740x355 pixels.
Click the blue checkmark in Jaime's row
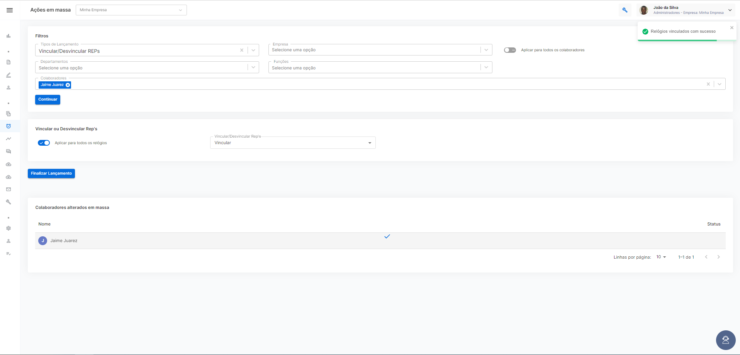tap(387, 236)
